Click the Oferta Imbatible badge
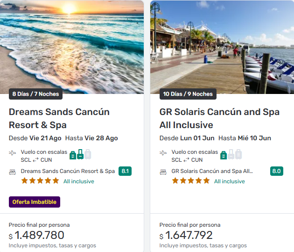This screenshot has height=252, width=294. (x=35, y=202)
